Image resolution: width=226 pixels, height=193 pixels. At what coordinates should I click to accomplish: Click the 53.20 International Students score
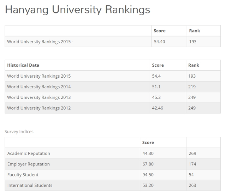148,185
